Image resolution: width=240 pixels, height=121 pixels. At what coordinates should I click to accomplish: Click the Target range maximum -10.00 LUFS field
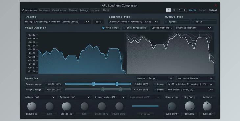pos(141,90)
